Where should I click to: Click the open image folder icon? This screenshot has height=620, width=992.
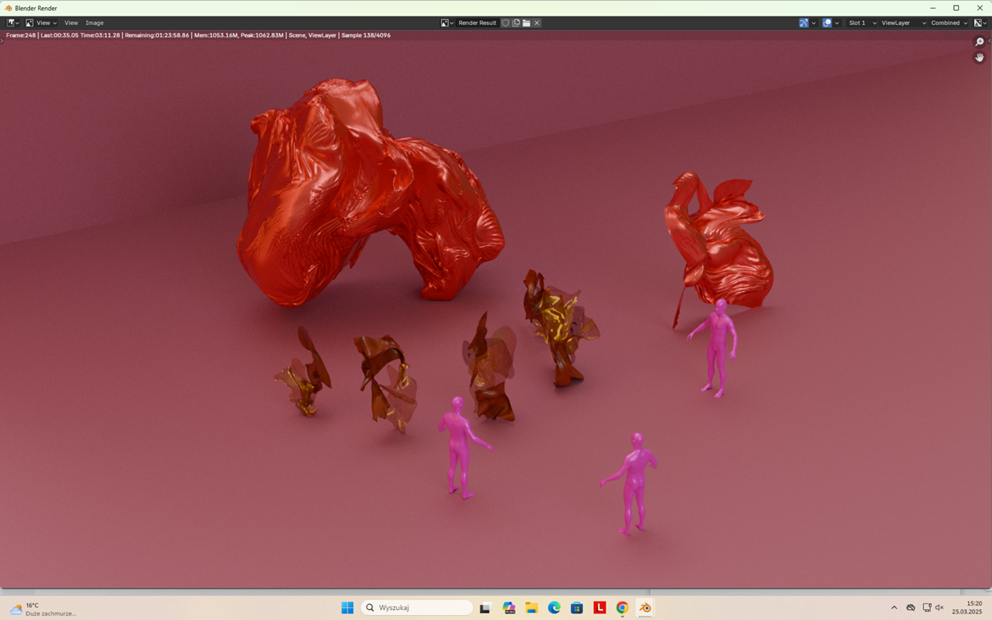[526, 23]
